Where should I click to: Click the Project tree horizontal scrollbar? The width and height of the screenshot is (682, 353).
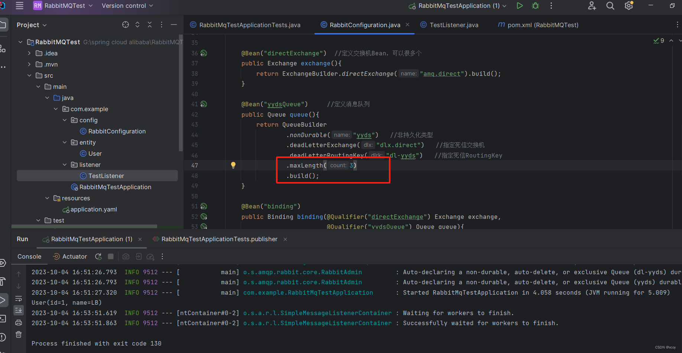[x=84, y=226]
